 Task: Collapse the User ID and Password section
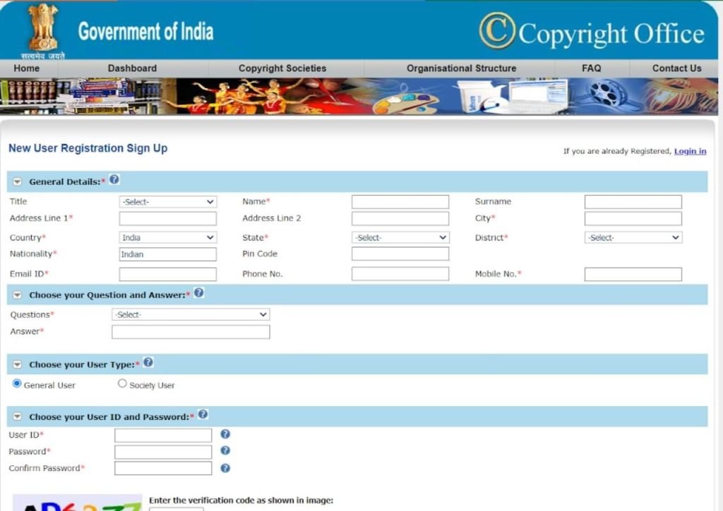[17, 417]
